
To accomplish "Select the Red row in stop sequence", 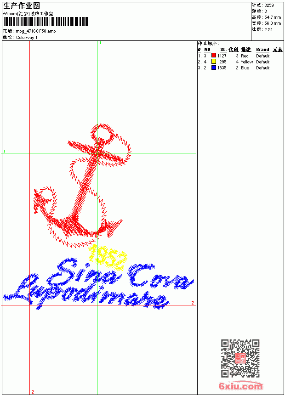I will click(x=240, y=56).
